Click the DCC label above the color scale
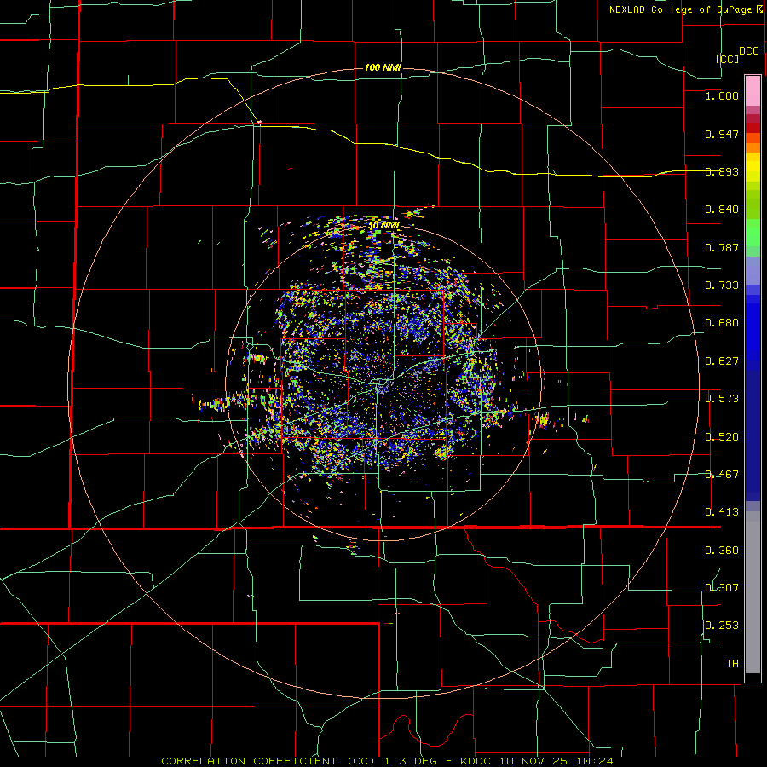 tap(749, 51)
